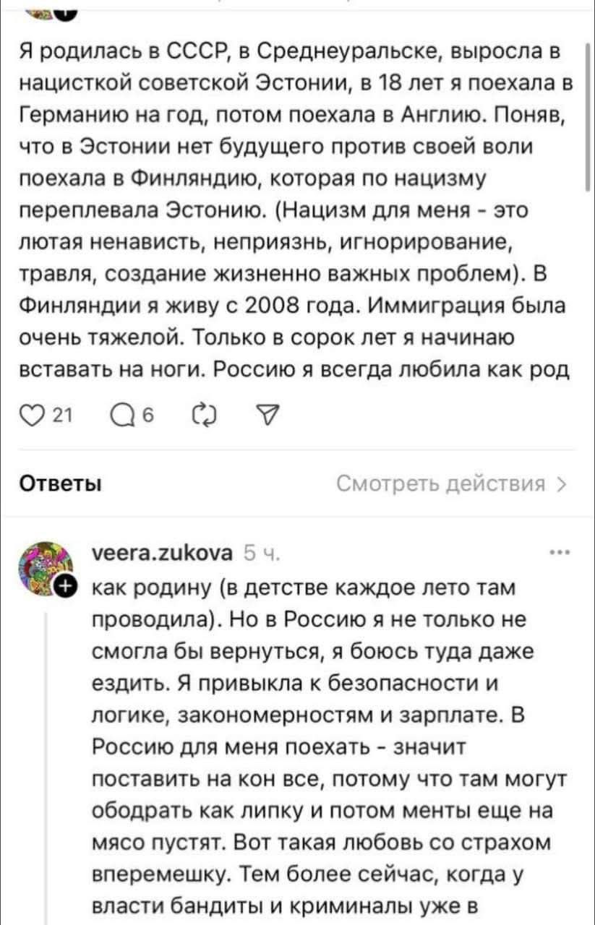Open the Смотреть действия link
595x925 pixels.
coord(448,483)
